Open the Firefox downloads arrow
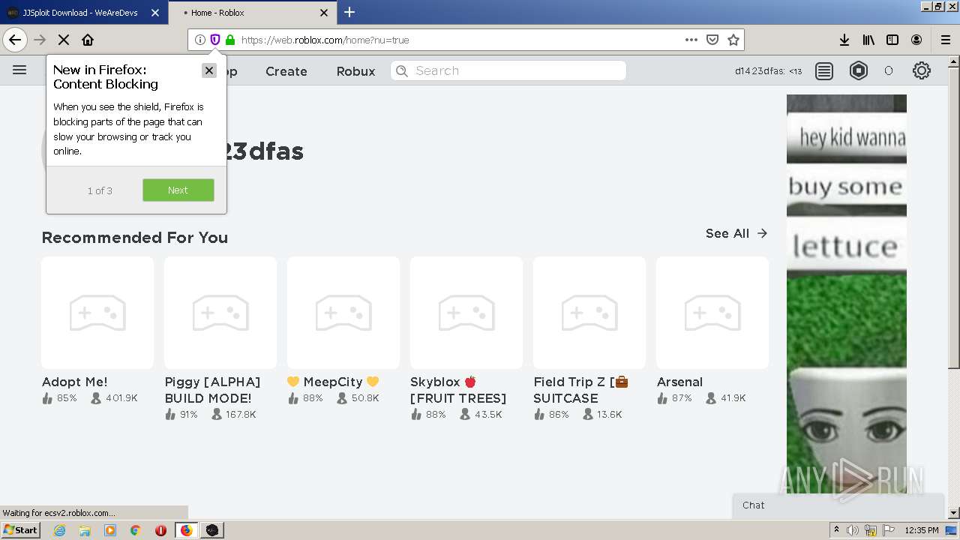This screenshot has width=960, height=540. point(844,40)
